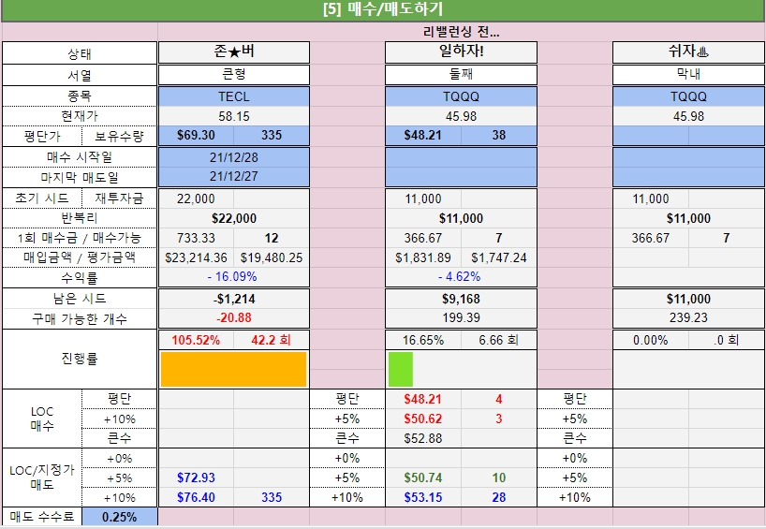Select the LOC buy quantity 3
The width and height of the screenshot is (766, 529).
point(499,419)
